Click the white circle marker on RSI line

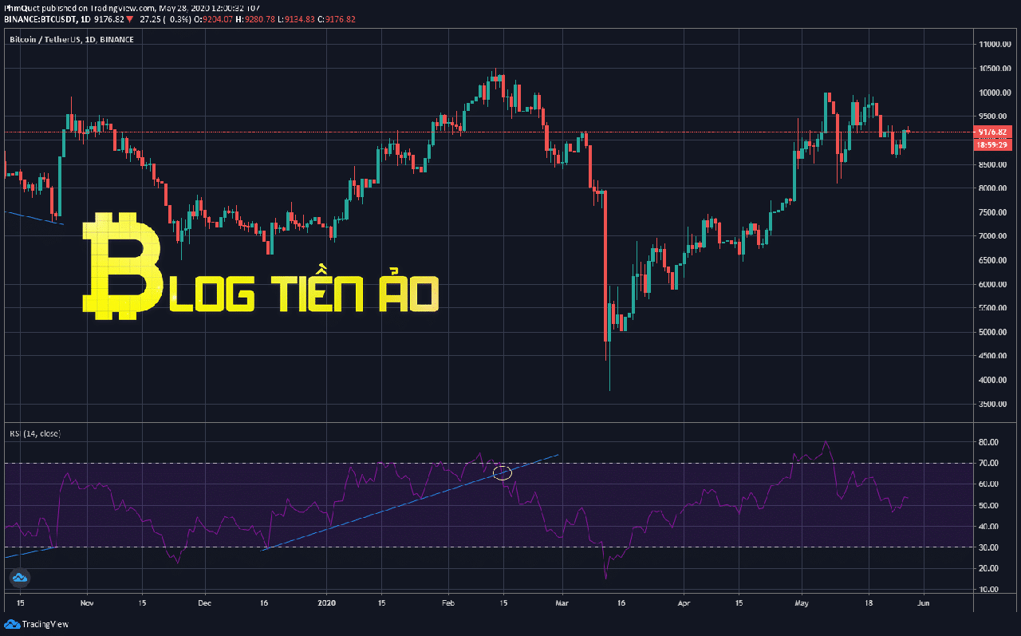click(x=502, y=473)
